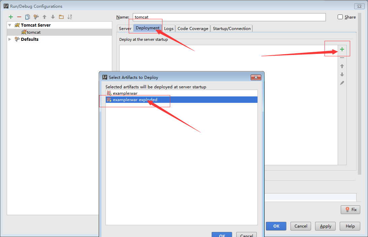Click the example:war artifact icon
Image resolution: width=368 pixels, height=237 pixels.
(x=109, y=93)
